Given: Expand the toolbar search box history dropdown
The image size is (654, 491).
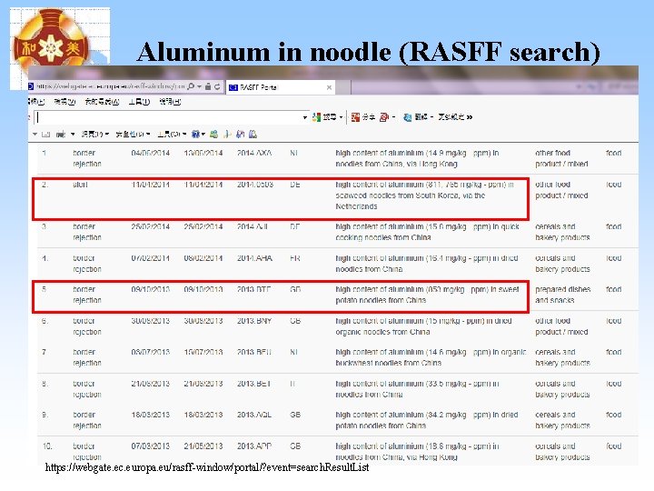Looking at the screenshot, I should click(305, 117).
